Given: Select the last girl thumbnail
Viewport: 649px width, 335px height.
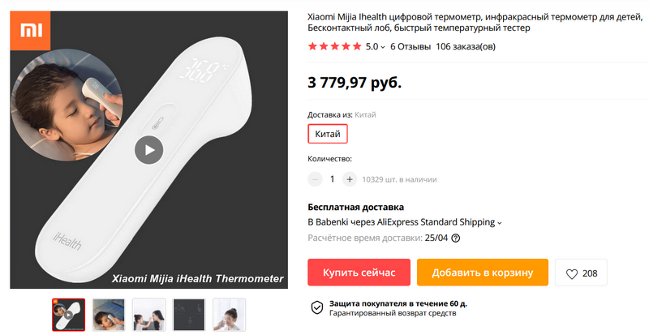Looking at the screenshot, I should pos(230,315).
